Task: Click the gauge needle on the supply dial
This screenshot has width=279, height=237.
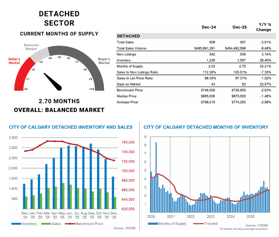Action: (53, 81)
